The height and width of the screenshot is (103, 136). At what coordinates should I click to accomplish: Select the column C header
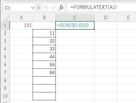point(75,18)
